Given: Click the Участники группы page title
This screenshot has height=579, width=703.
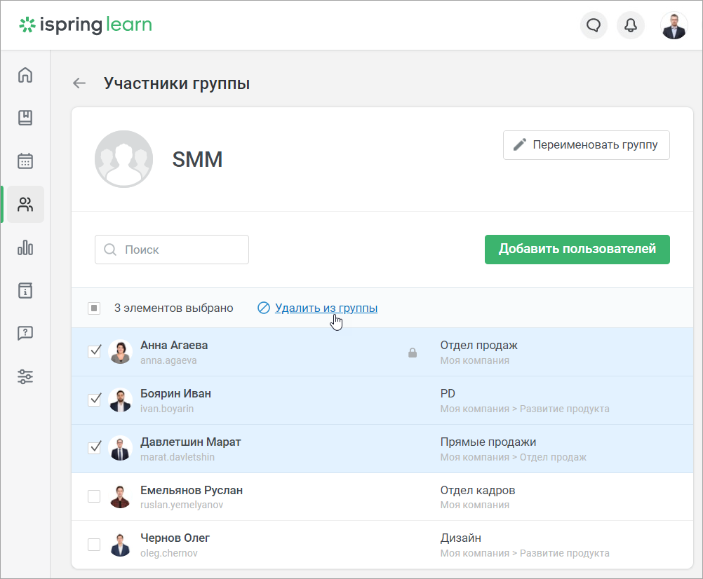Looking at the screenshot, I should 177,83.
